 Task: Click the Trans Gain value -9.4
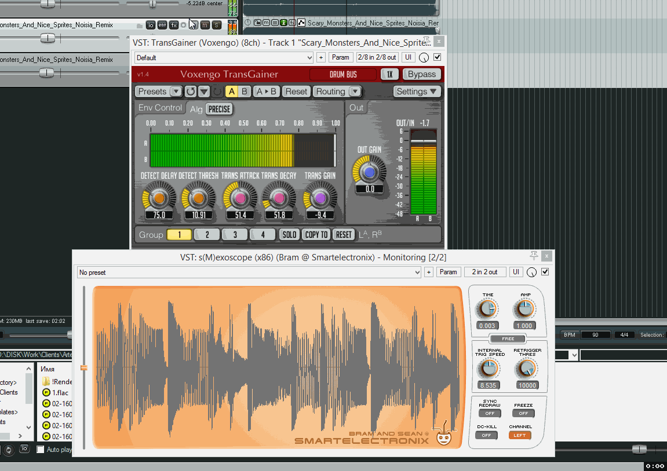point(320,215)
